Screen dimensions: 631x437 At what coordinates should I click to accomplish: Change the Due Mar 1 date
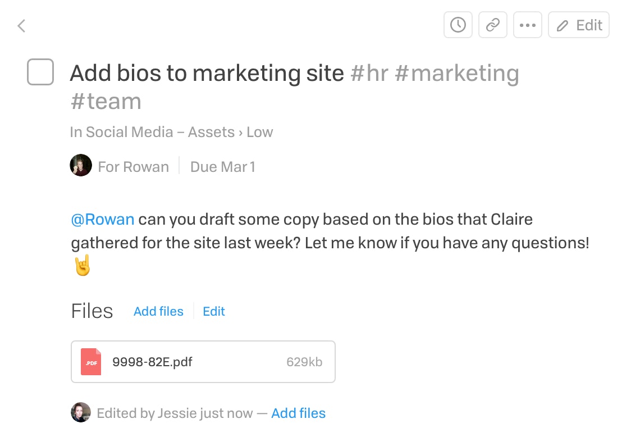222,167
